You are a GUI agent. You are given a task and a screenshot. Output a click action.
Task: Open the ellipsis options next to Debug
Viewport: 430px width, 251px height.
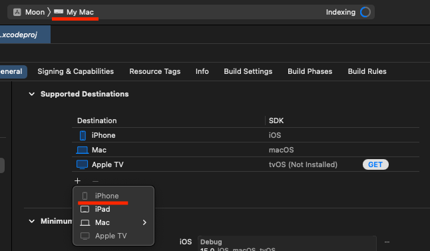[x=387, y=242]
